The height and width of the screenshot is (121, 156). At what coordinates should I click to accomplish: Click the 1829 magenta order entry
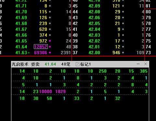pos(60,91)
